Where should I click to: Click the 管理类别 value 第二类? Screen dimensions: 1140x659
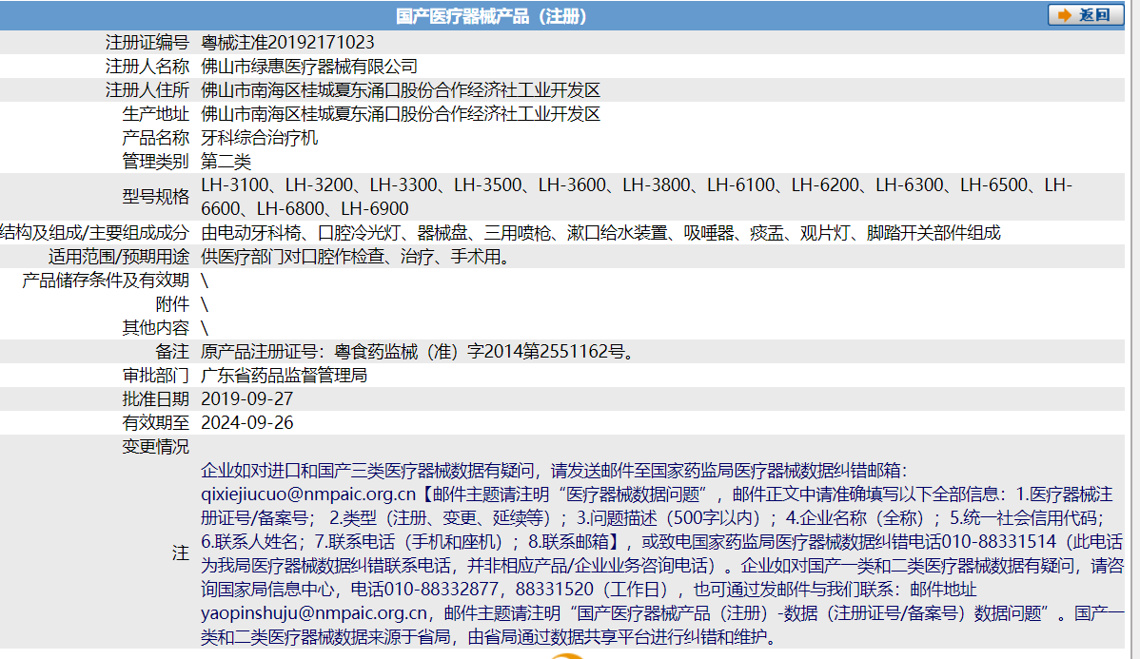click(225, 161)
